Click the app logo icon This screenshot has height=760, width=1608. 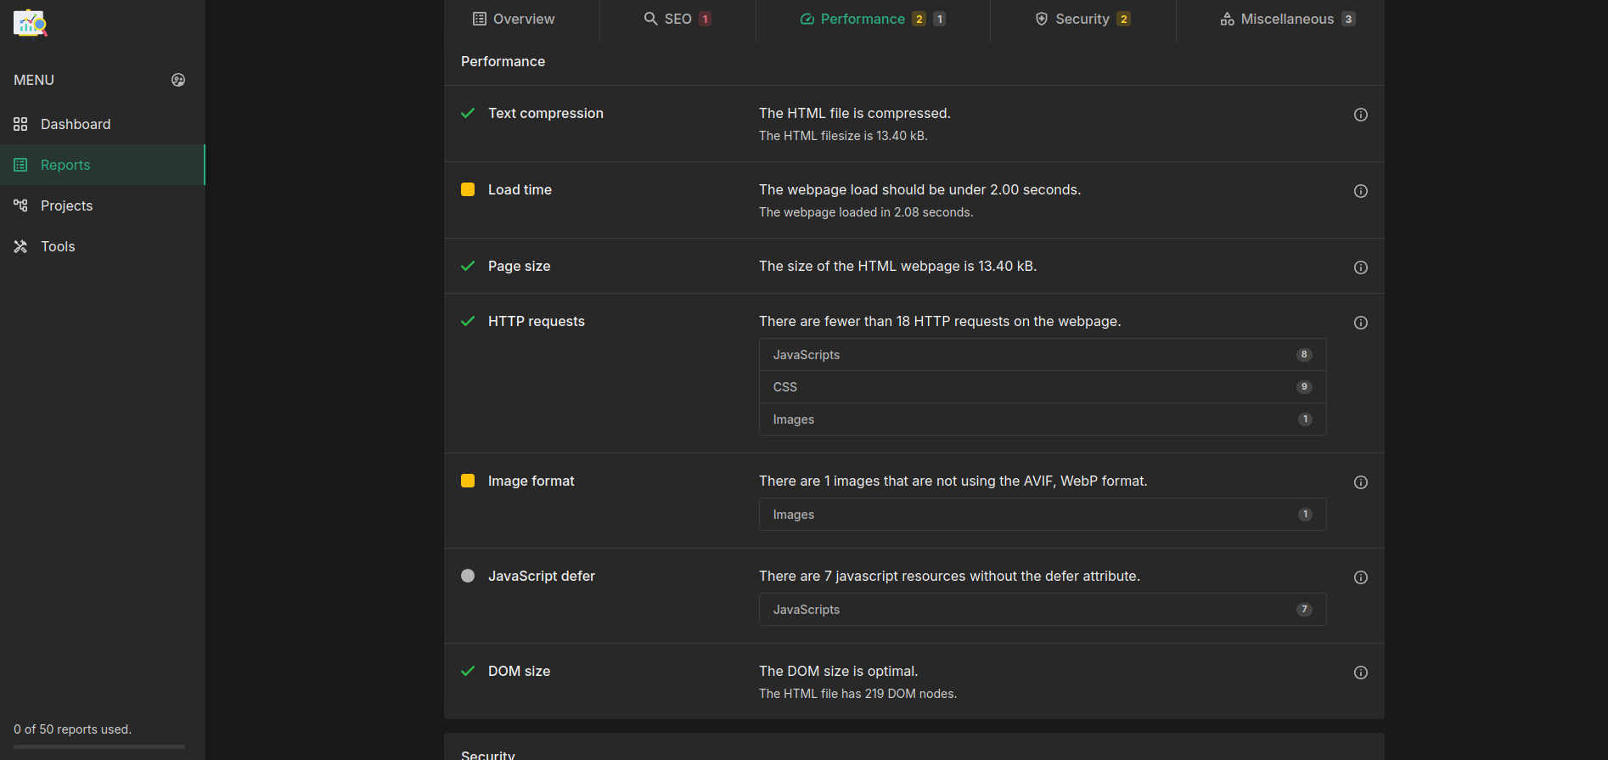point(31,23)
